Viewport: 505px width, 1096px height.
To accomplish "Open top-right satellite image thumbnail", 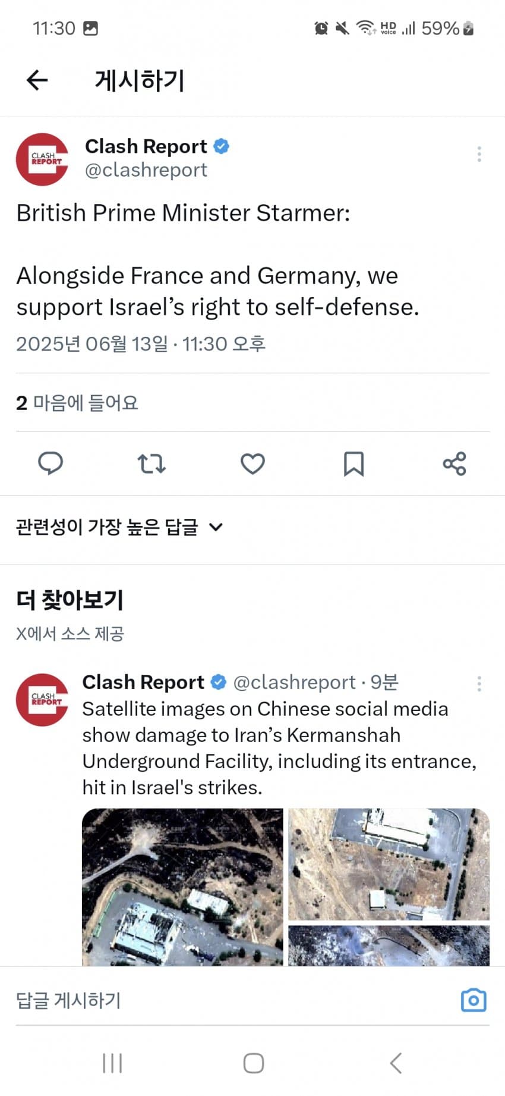I will 389,863.
